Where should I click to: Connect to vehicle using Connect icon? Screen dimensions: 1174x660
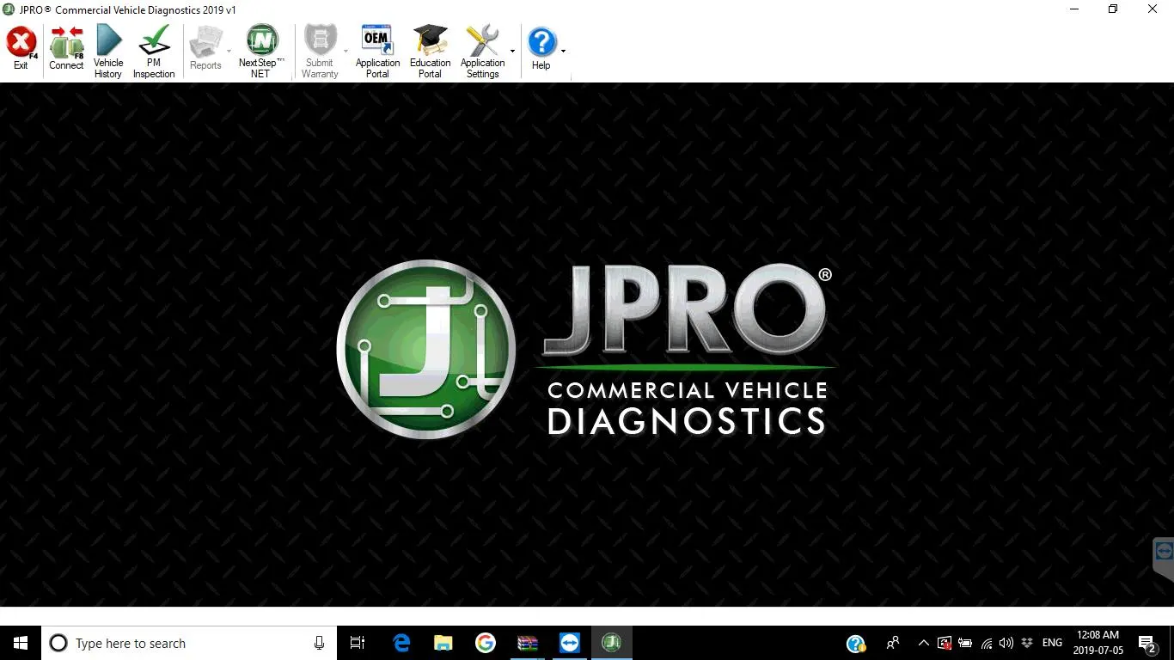point(66,49)
